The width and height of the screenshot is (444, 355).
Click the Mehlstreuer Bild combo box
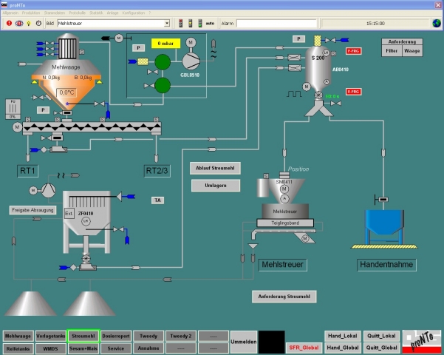[113, 23]
